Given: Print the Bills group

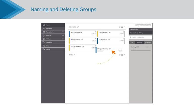Looking at the screenshot, I should click(x=122, y=55).
